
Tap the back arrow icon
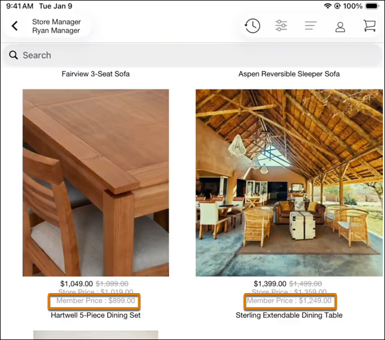click(15, 26)
